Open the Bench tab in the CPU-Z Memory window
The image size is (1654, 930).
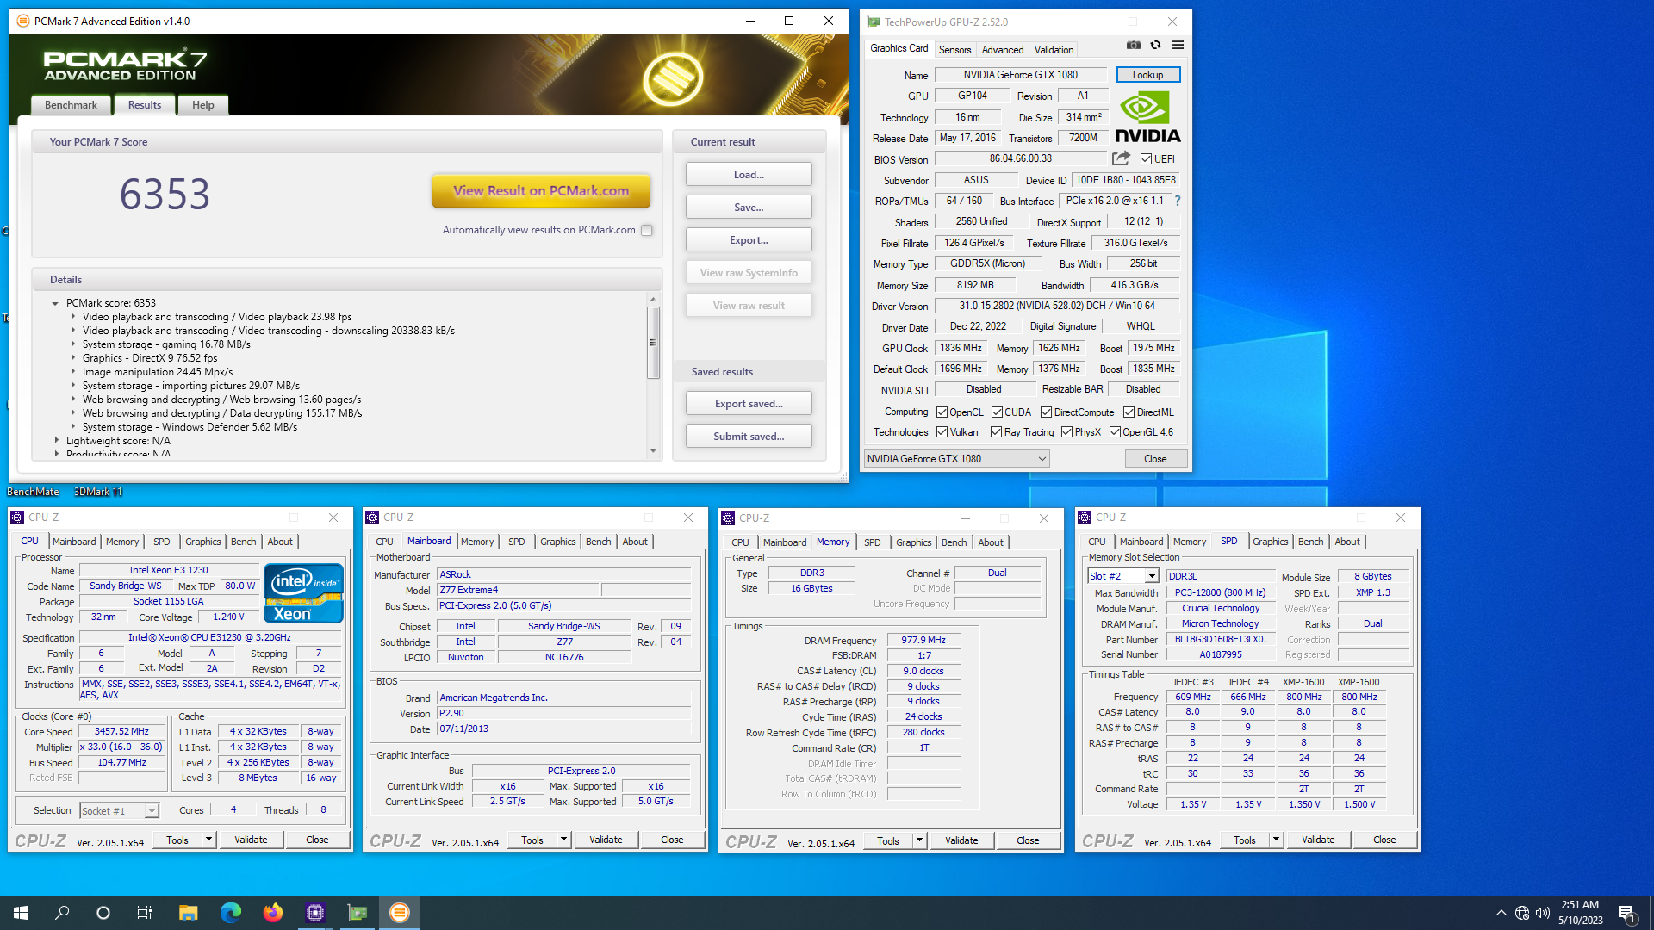pyautogui.click(x=954, y=542)
